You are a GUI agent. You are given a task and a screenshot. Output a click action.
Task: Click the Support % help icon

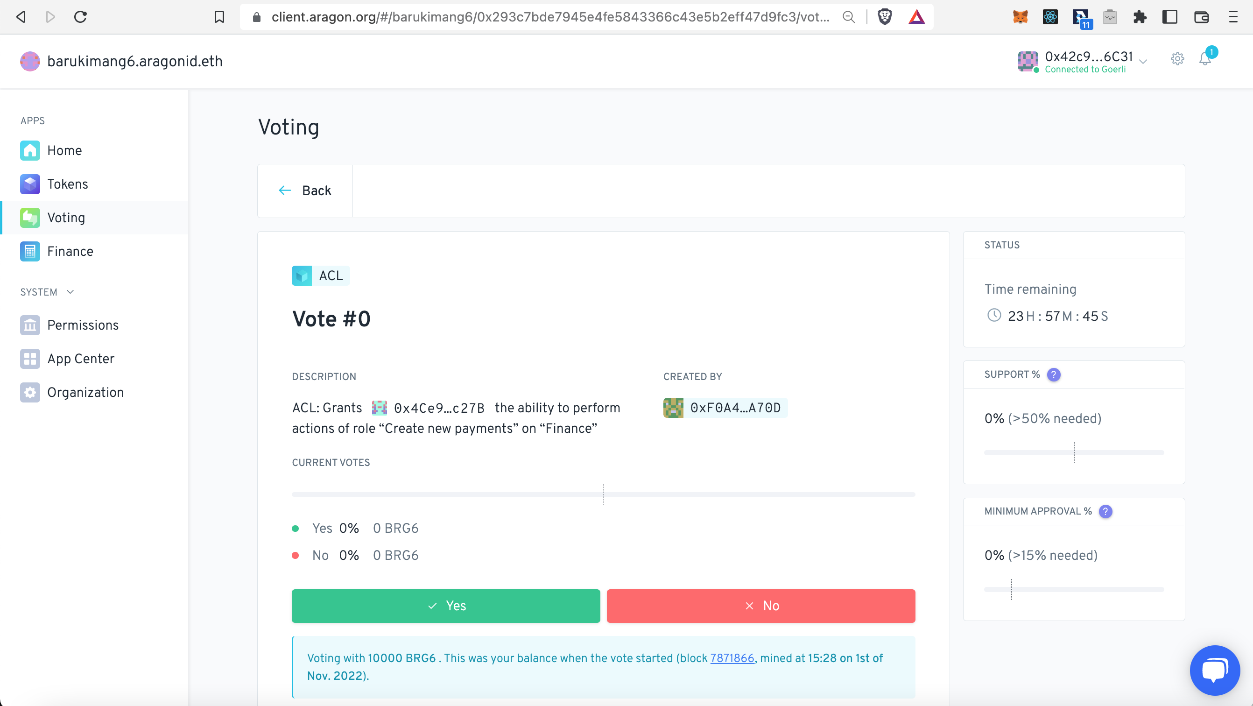(1054, 374)
